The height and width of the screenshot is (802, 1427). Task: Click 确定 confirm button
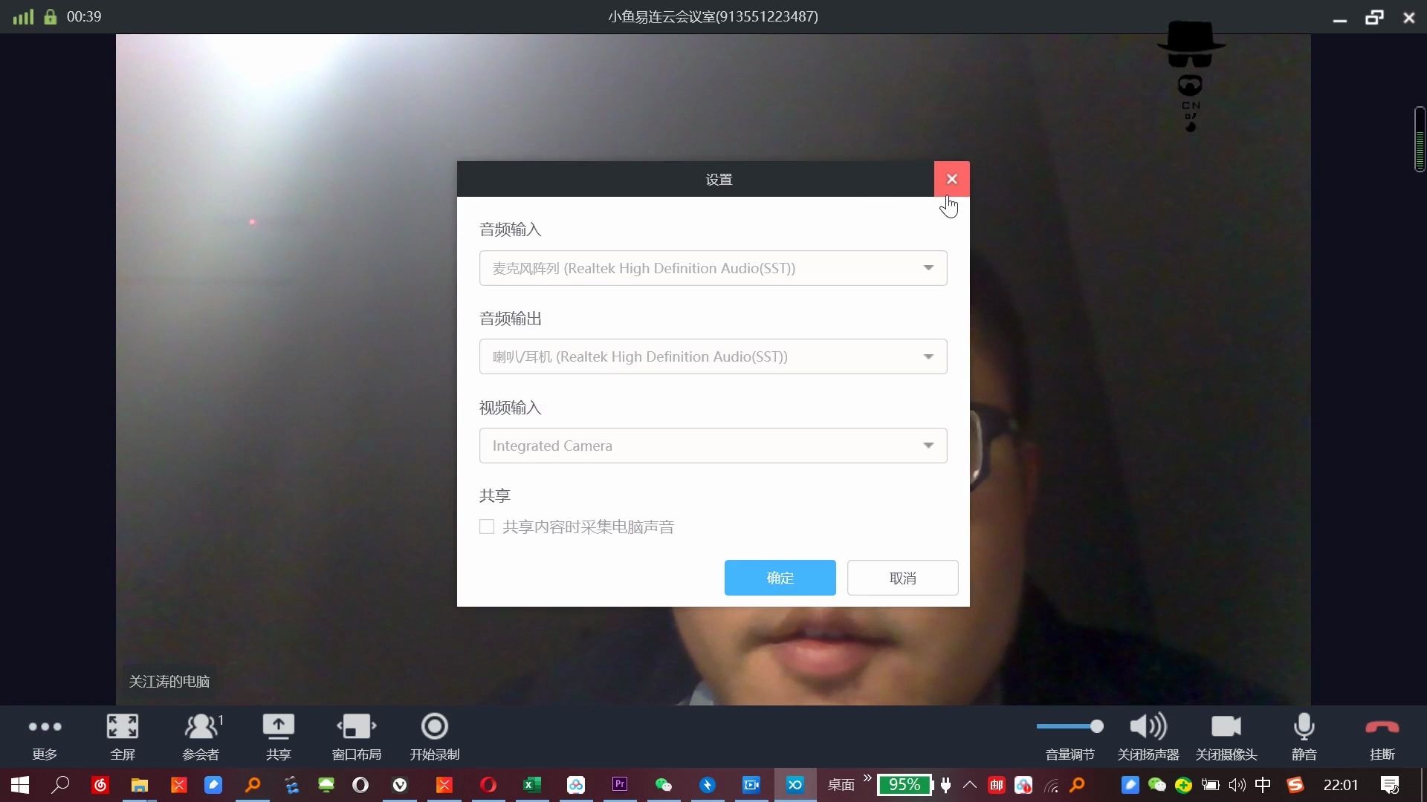pyautogui.click(x=780, y=577)
